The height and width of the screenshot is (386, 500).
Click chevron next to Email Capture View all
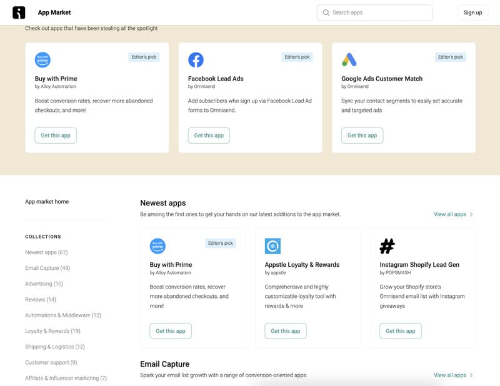point(471,375)
